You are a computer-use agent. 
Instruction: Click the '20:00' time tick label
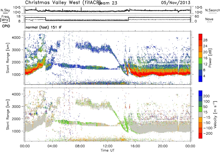(163, 146)
